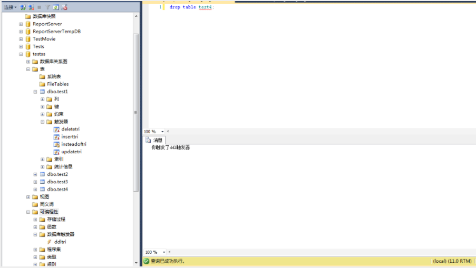Expand the ReportServerTempDB database node
Viewport: 476px width, 268px height.
pyautogui.click(x=21, y=31)
